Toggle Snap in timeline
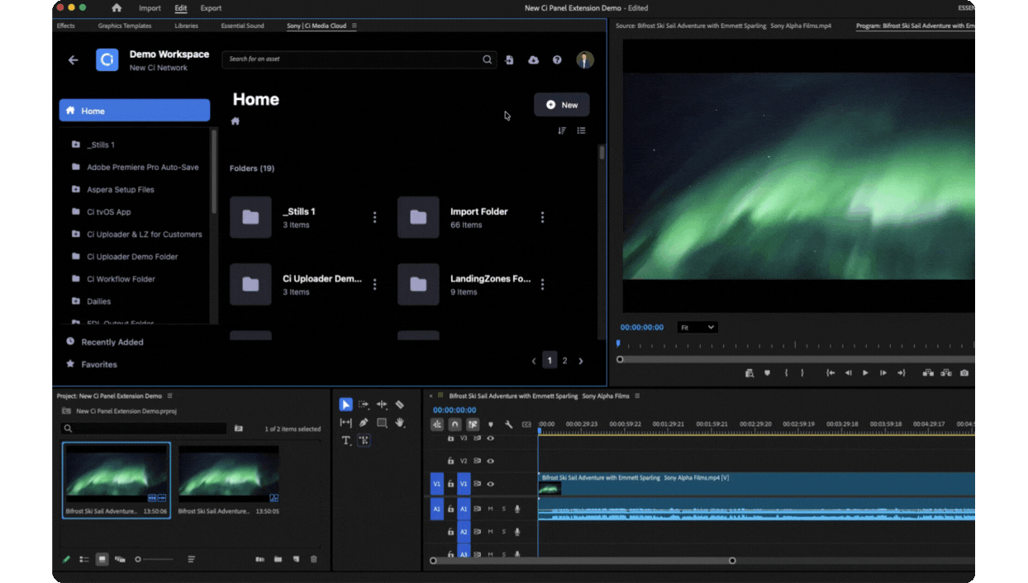 [455, 424]
